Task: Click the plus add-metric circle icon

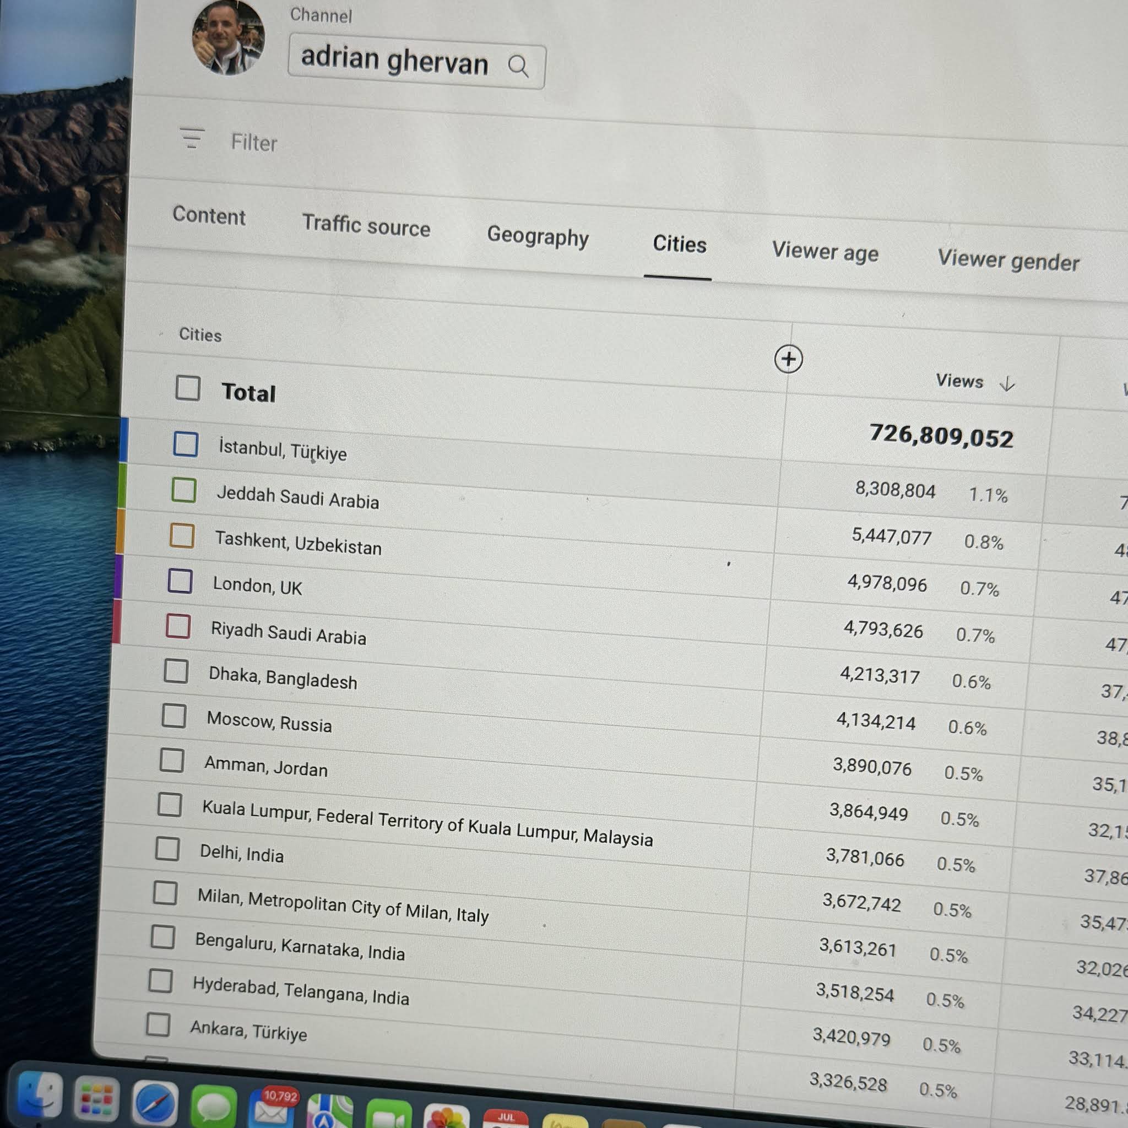Action: pos(788,359)
